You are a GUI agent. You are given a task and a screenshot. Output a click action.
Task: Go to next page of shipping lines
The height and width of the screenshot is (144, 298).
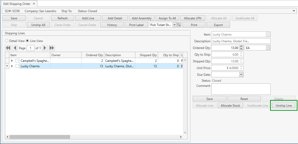pyautogui.click(x=45, y=48)
